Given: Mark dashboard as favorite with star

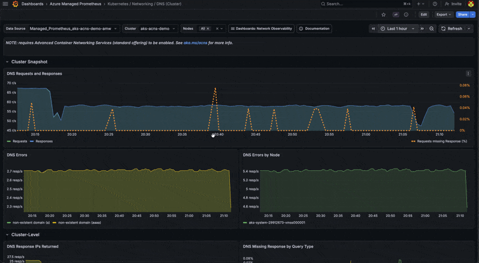Looking at the screenshot, I should tap(383, 15).
